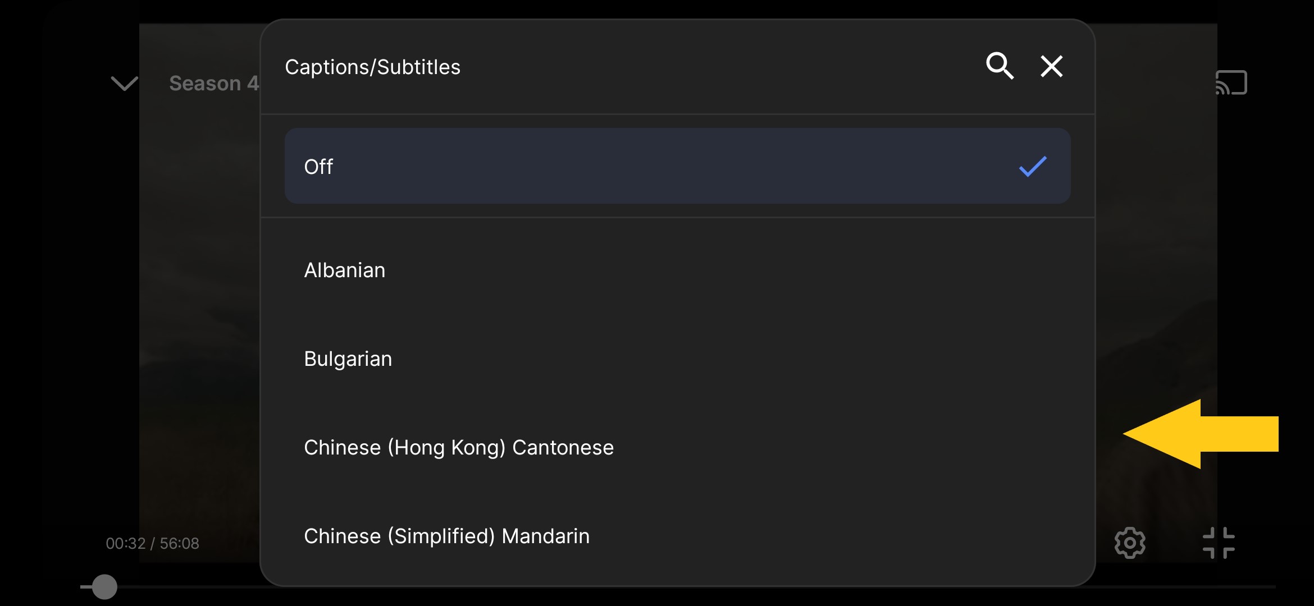Viewport: 1314px width, 606px height.
Task: Click the blue checkmark beside Off
Action: point(1033,167)
